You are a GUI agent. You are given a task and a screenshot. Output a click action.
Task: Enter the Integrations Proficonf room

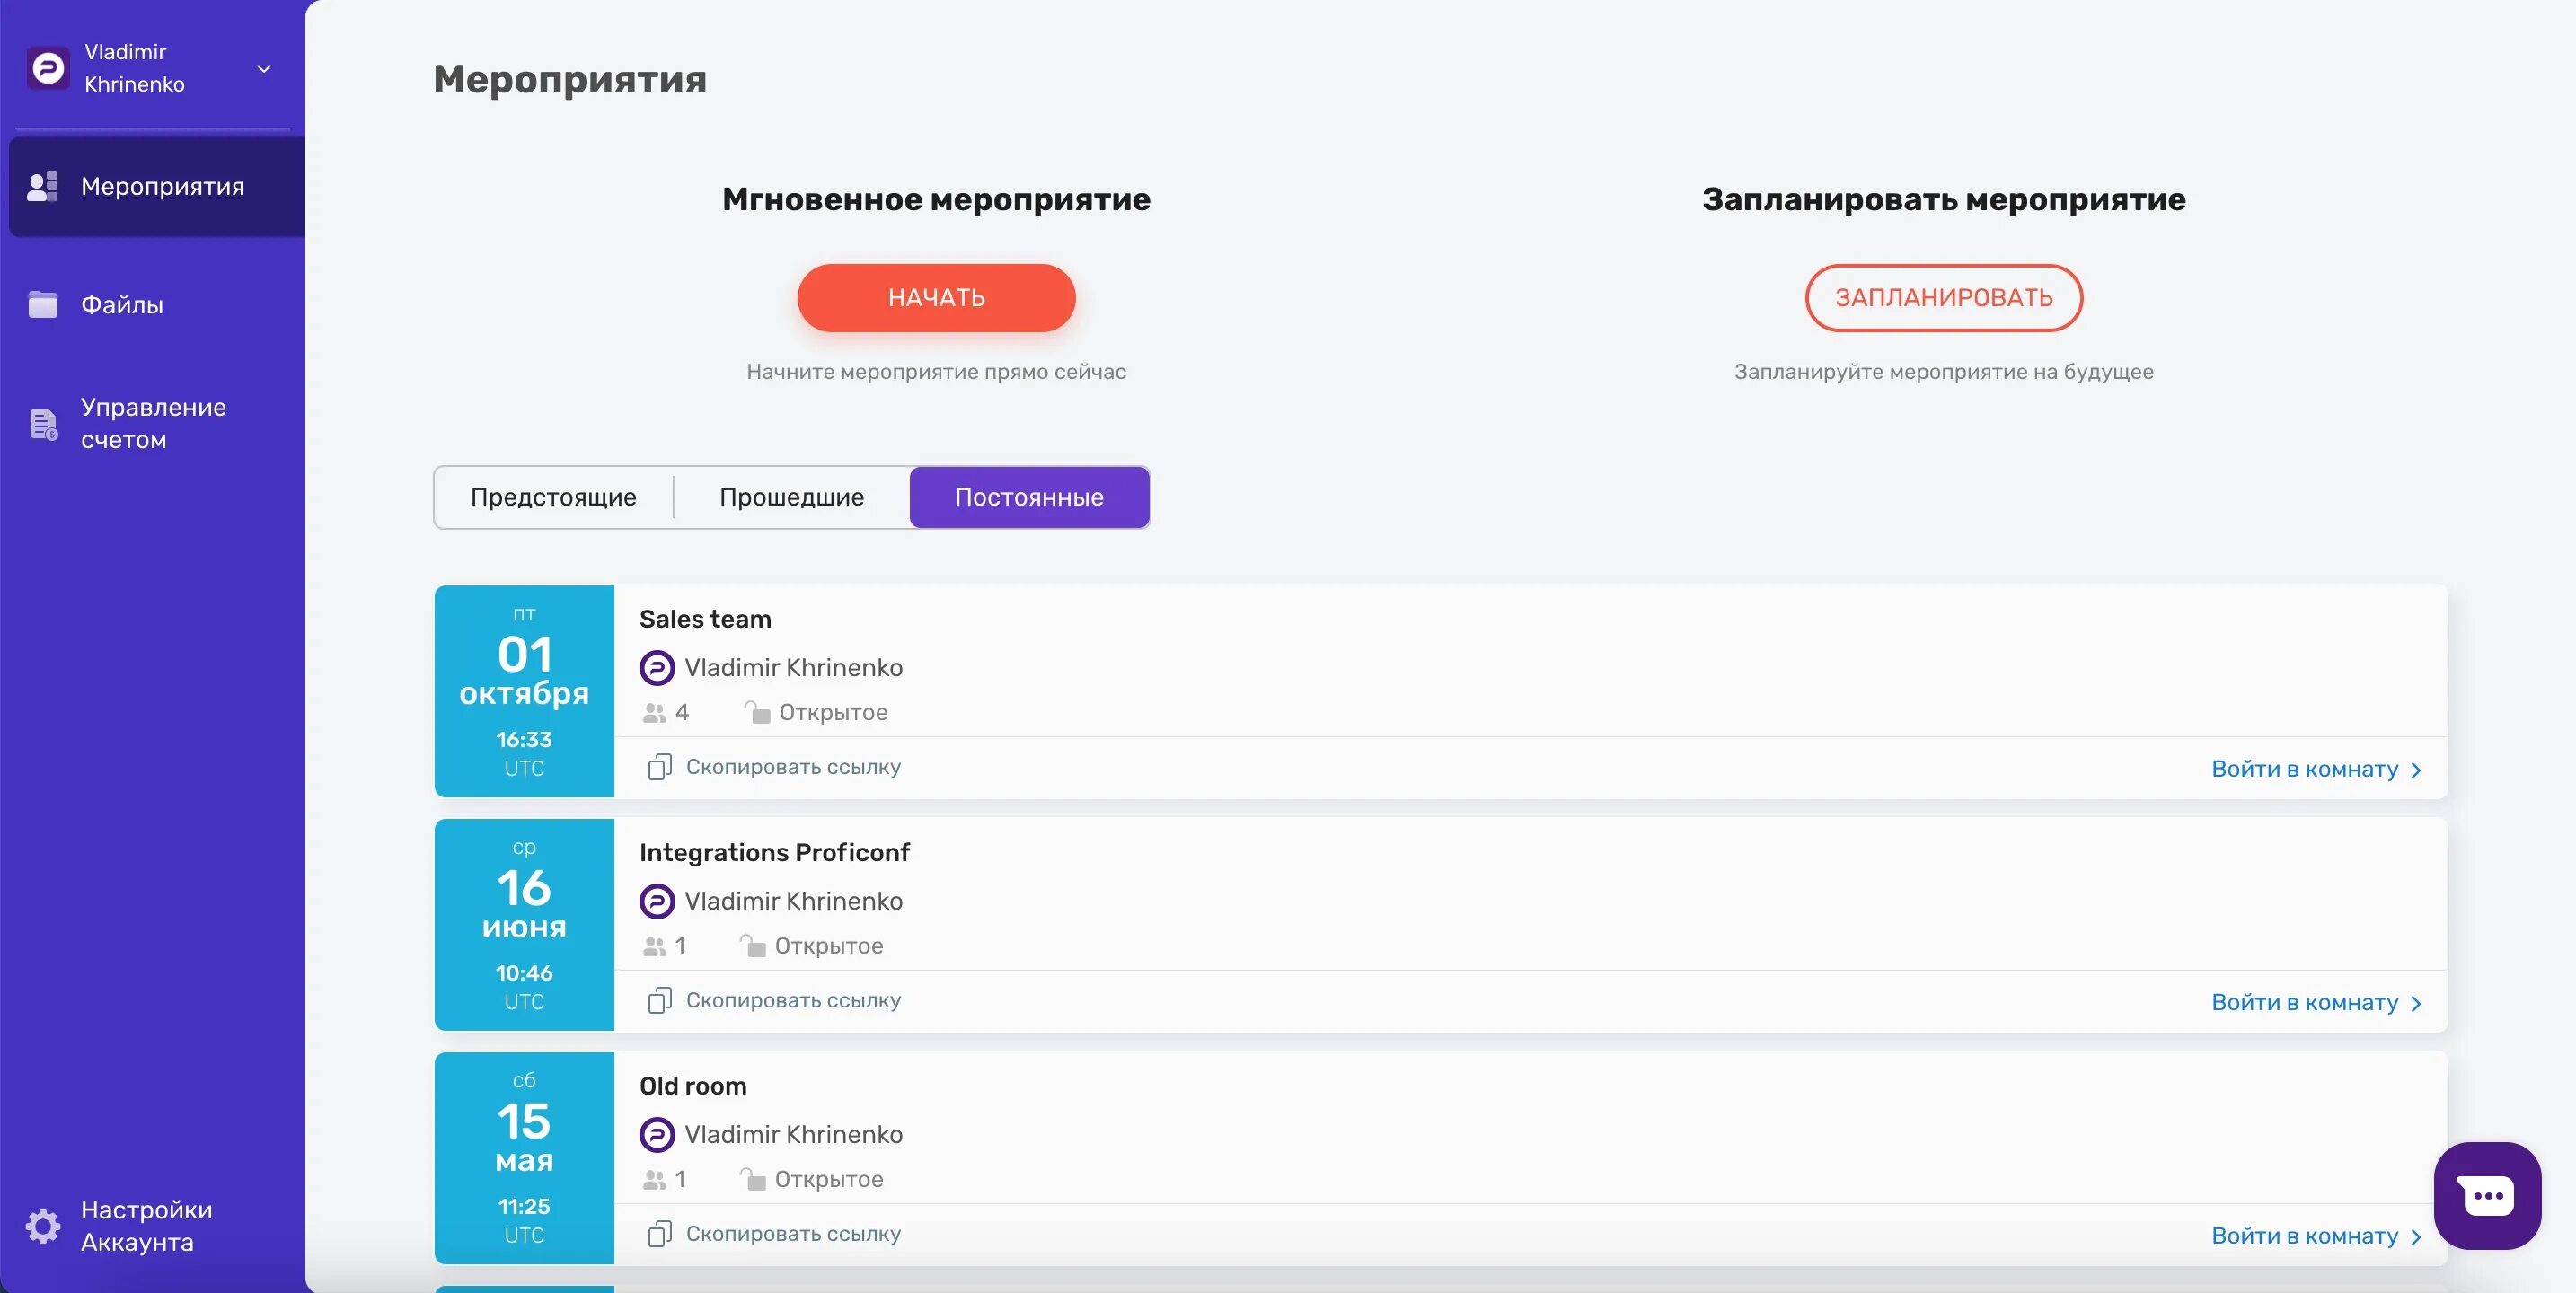pyautogui.click(x=2304, y=1002)
